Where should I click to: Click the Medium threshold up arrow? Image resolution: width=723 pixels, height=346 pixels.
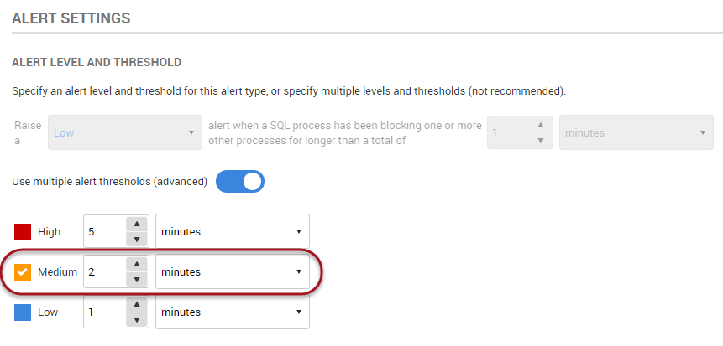[136, 264]
